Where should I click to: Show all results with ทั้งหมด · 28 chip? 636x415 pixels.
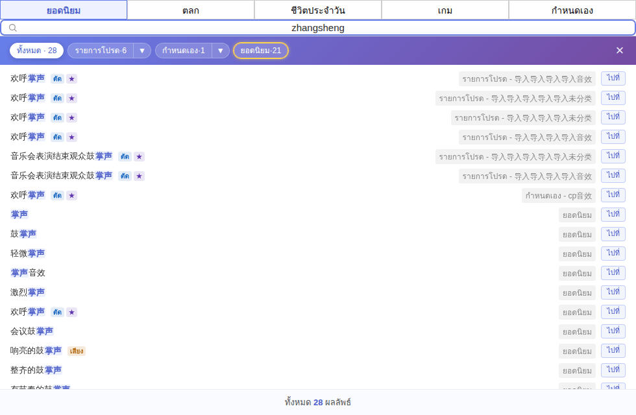[x=36, y=51]
